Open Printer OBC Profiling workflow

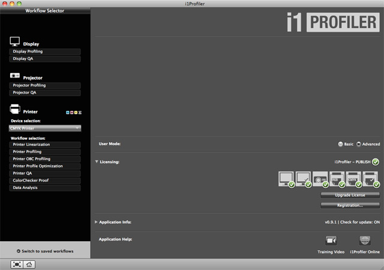(x=45, y=159)
